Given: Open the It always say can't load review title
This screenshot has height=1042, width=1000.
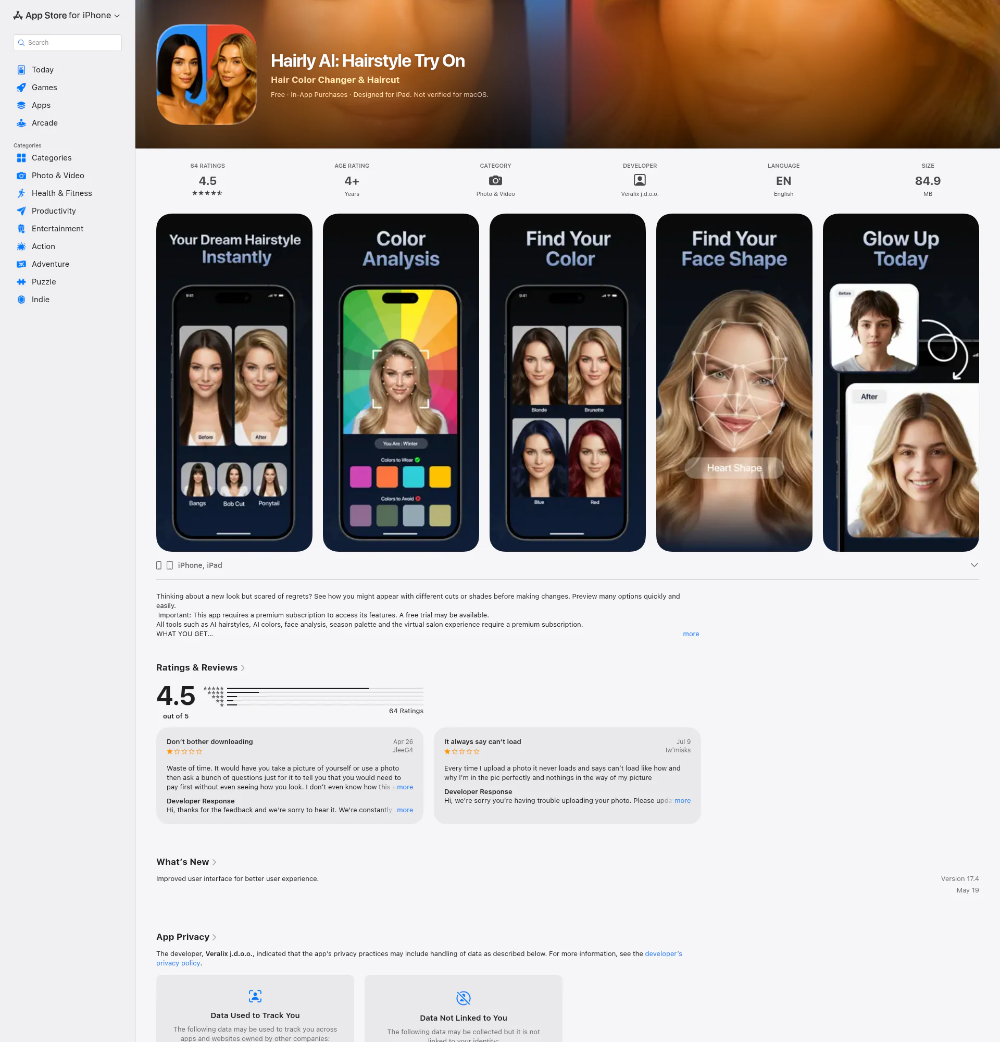Looking at the screenshot, I should click(482, 741).
